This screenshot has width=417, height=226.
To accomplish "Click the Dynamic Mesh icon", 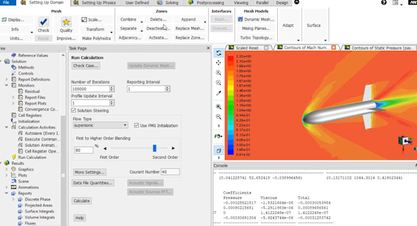I will point(240,19).
